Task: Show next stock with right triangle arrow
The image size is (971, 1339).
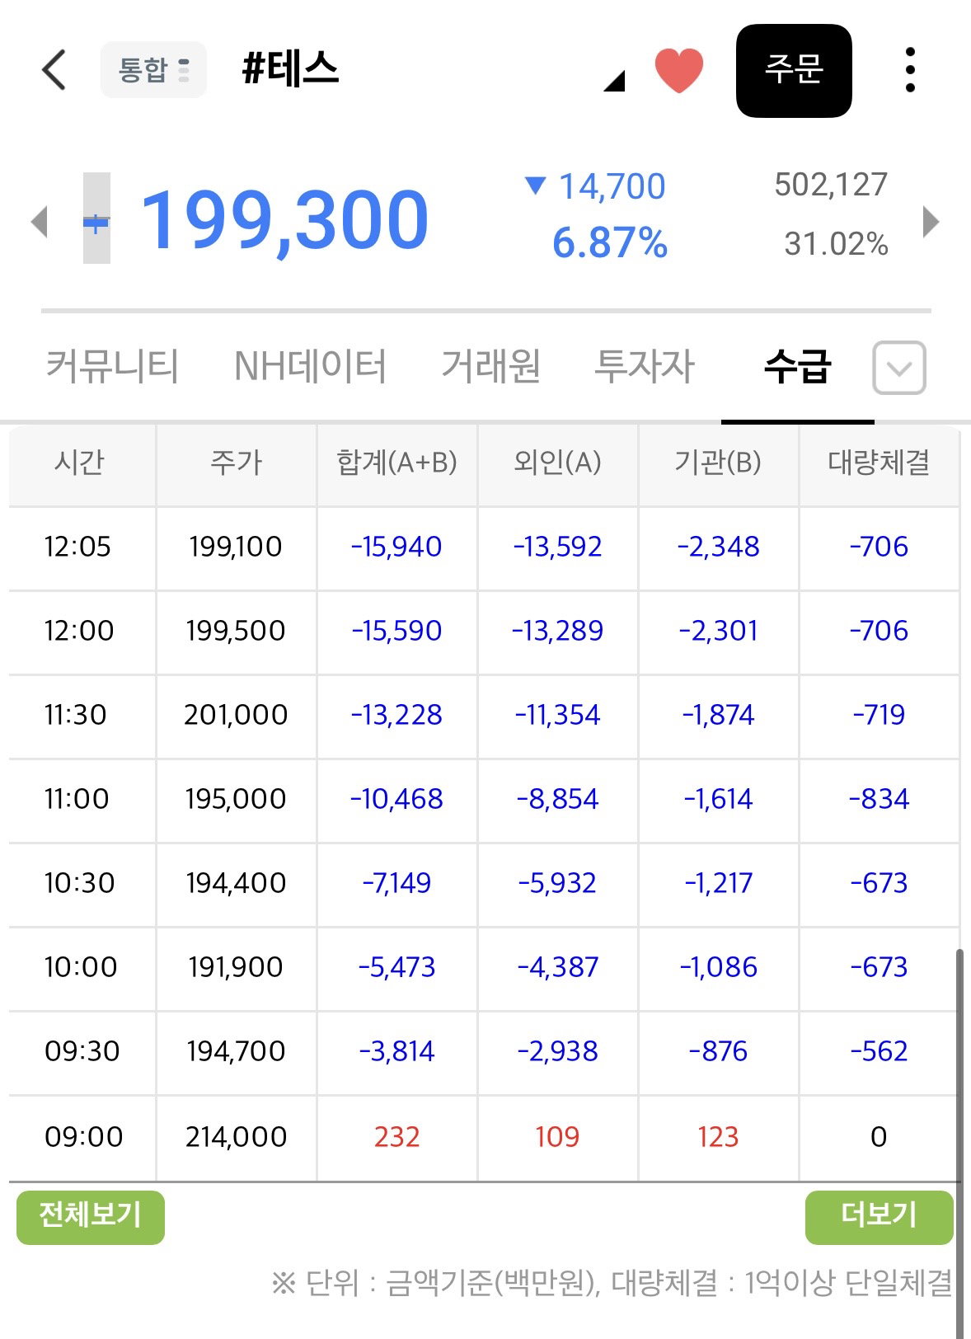Action: [931, 221]
